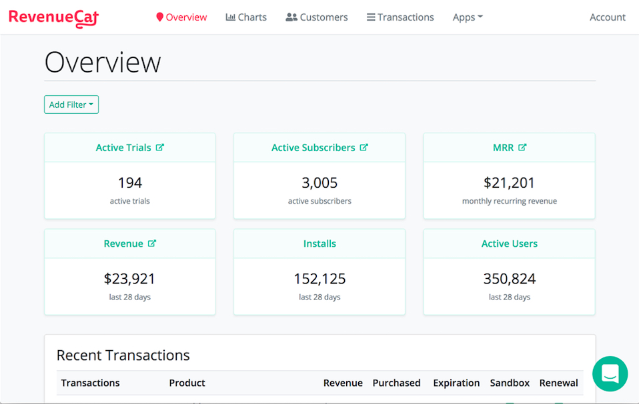Click the Charts bar-chart icon
This screenshot has height=404, width=639.
pyautogui.click(x=230, y=17)
